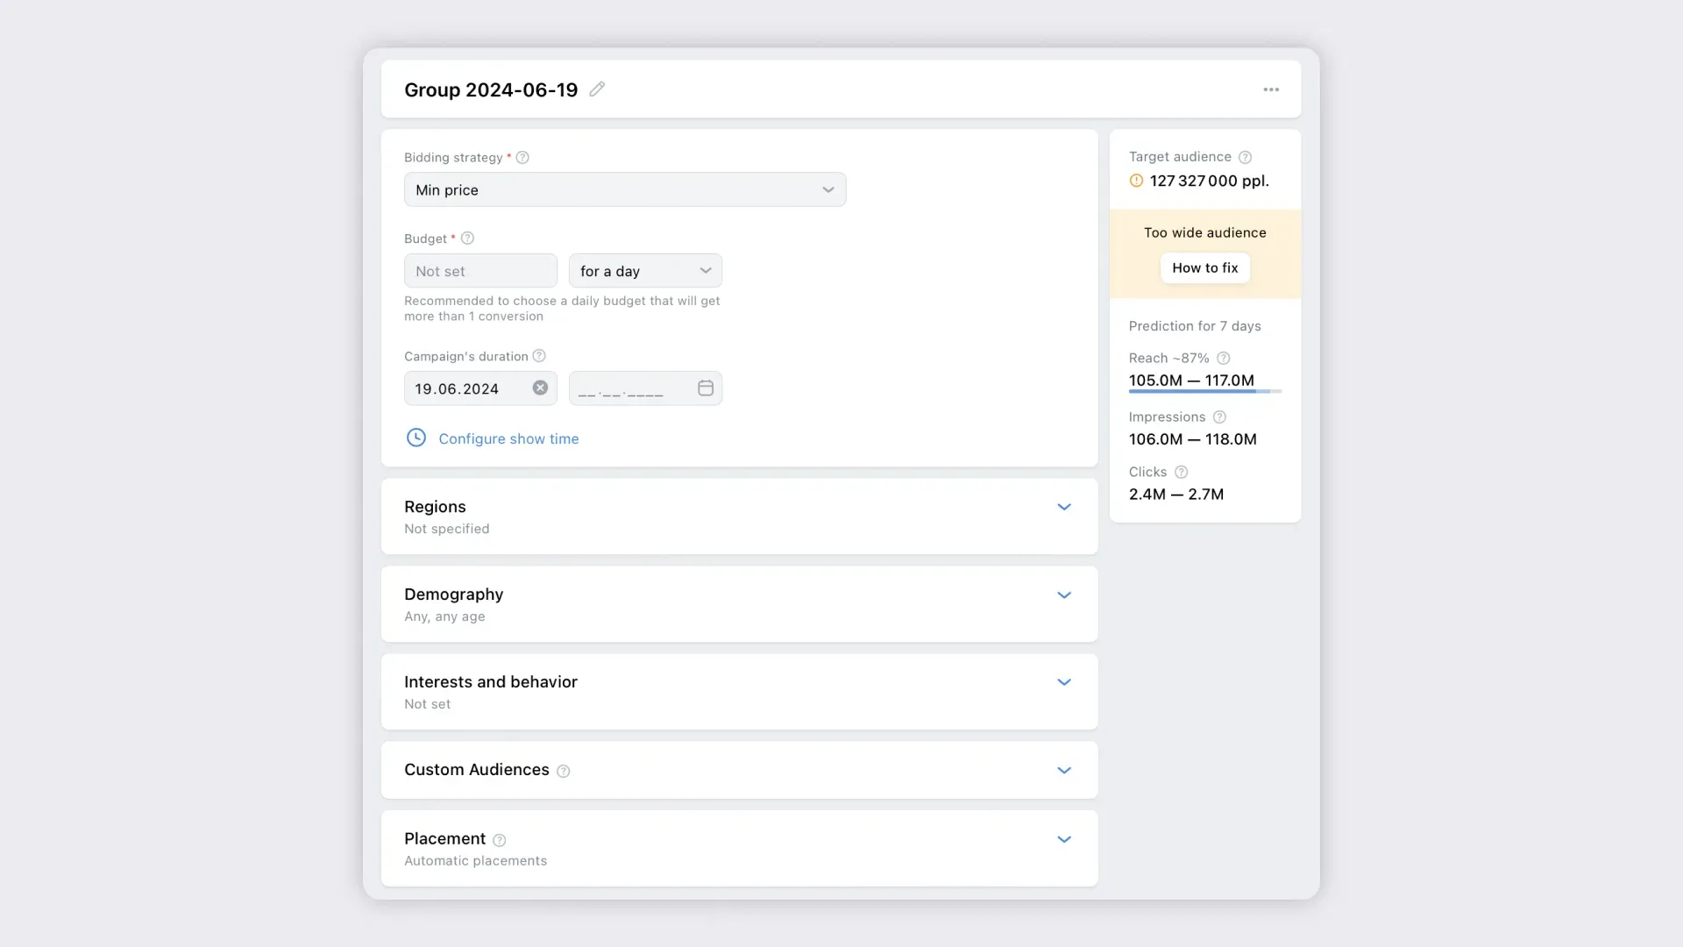Click the Custom Audiences help icon
The image size is (1683, 947).
point(564,771)
